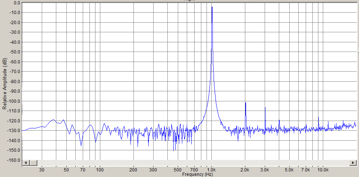Viewport: 359px width, 177px height.
Task: Click the 50 Hz axis label
Action: 66,170
